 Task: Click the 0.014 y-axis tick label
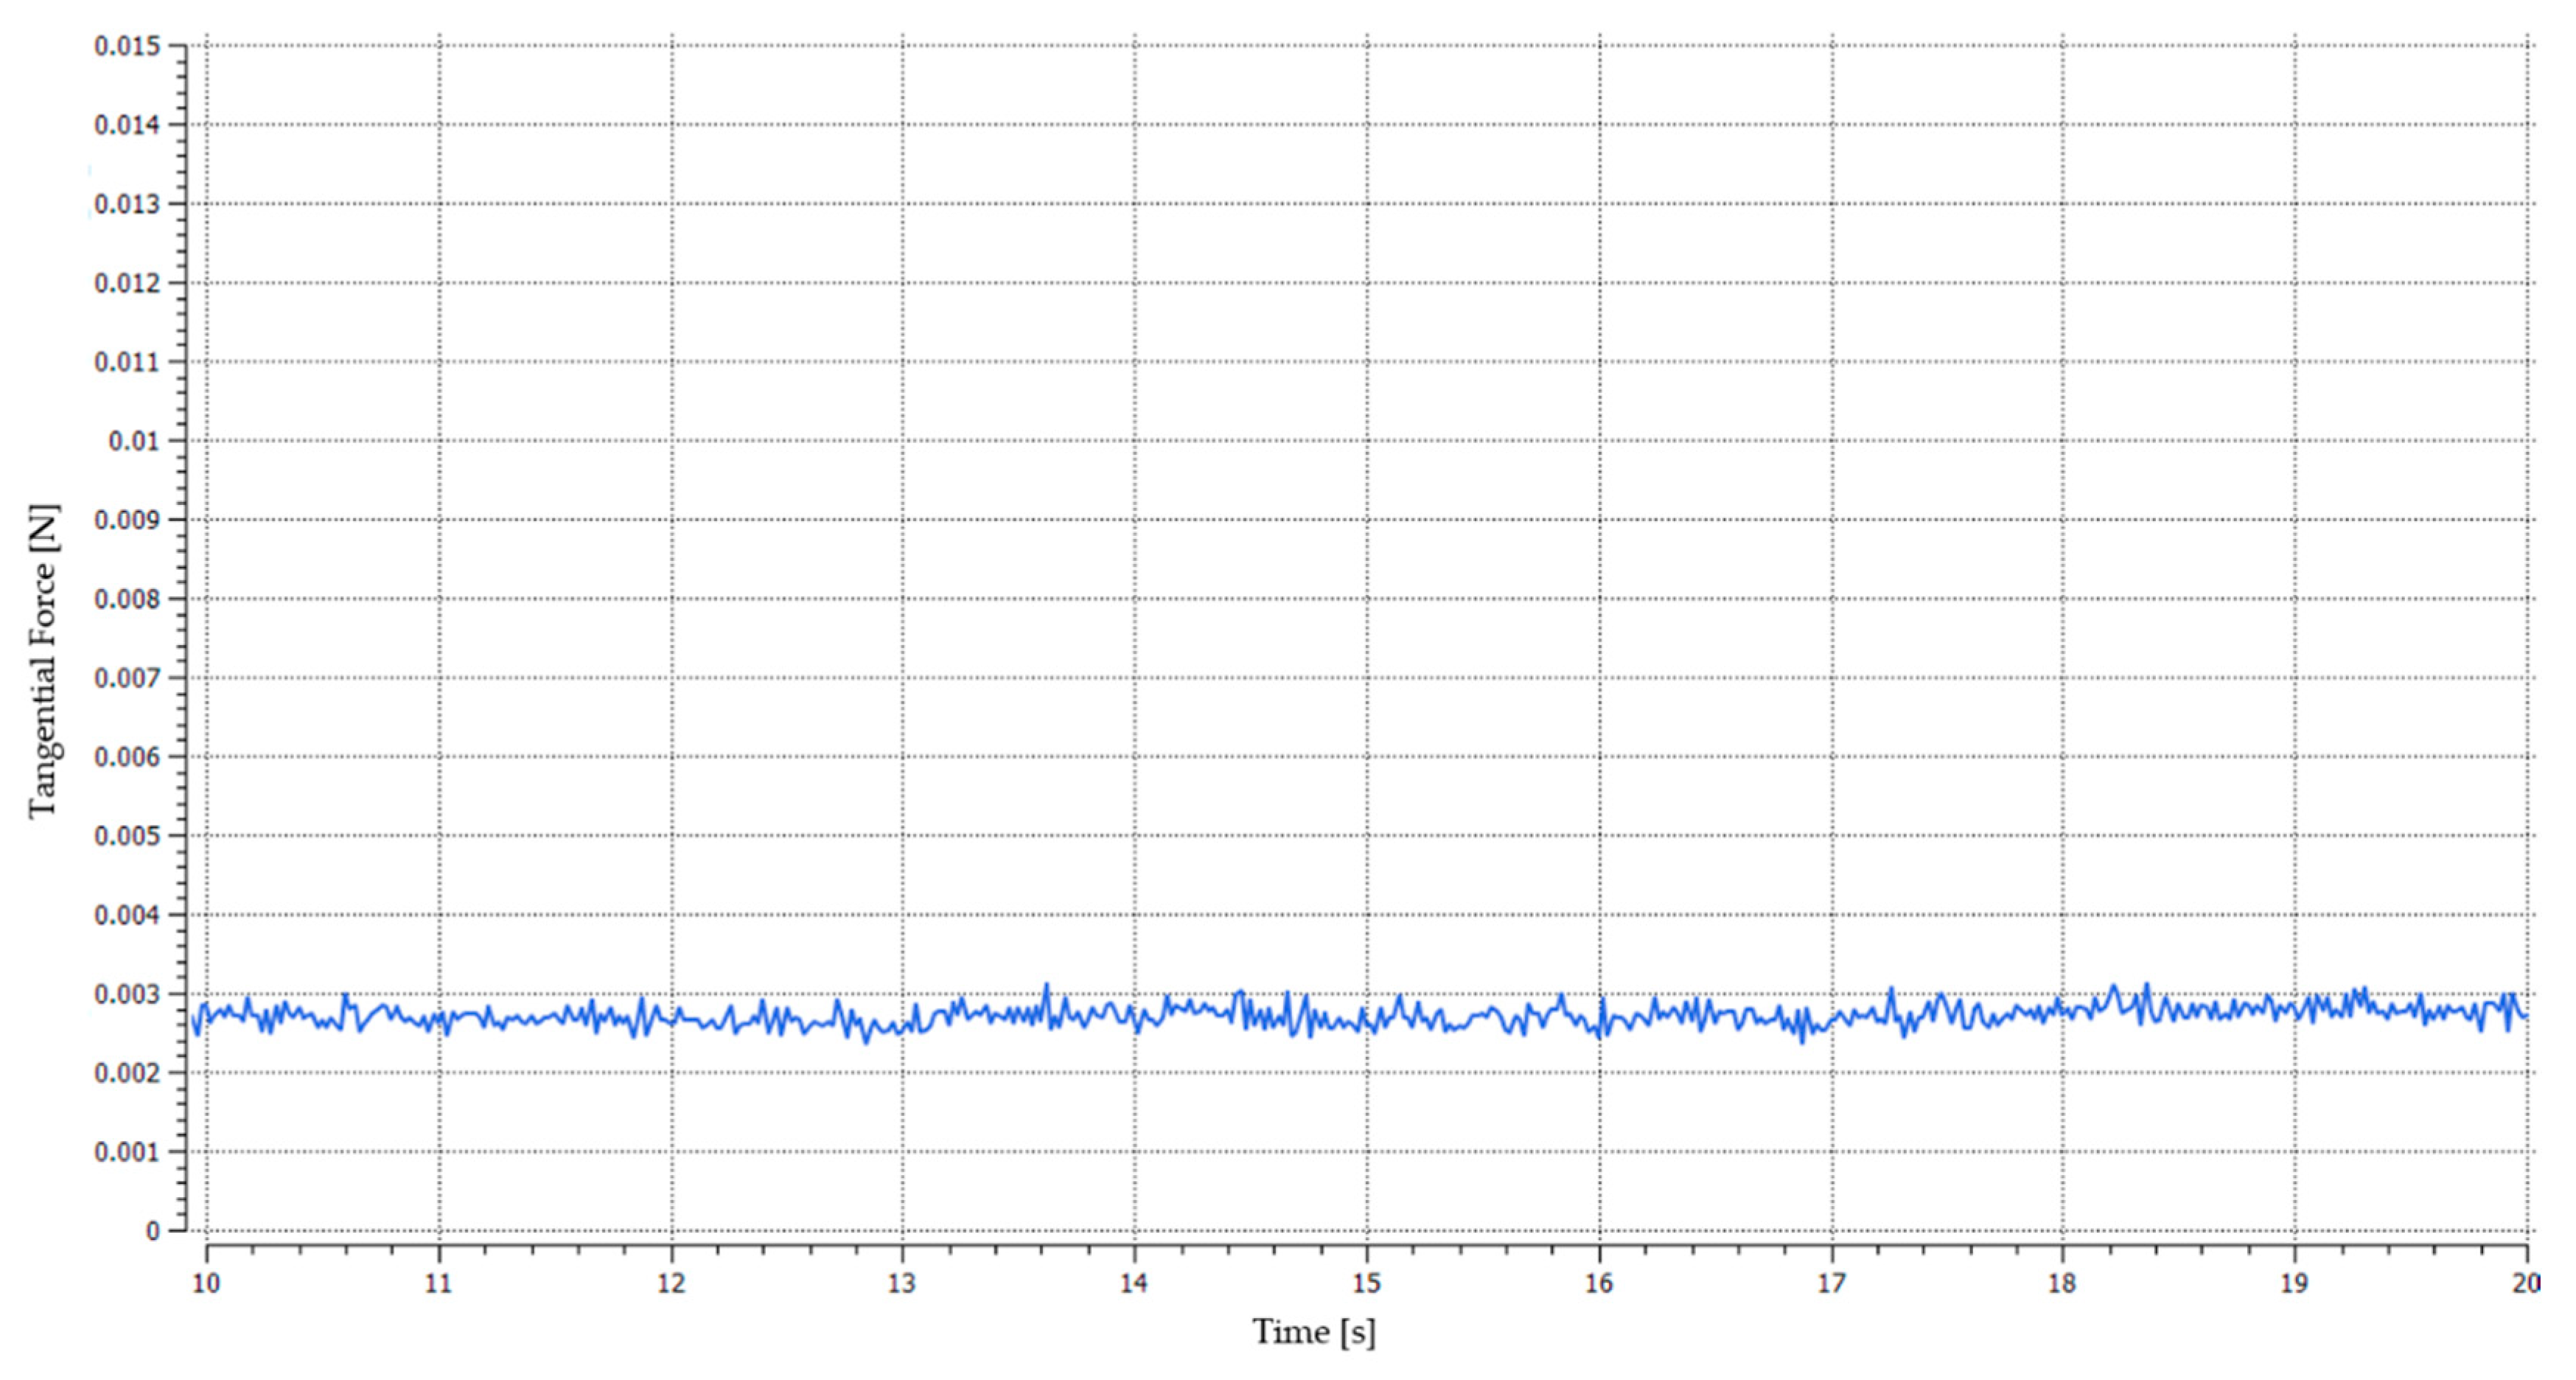tap(126, 125)
